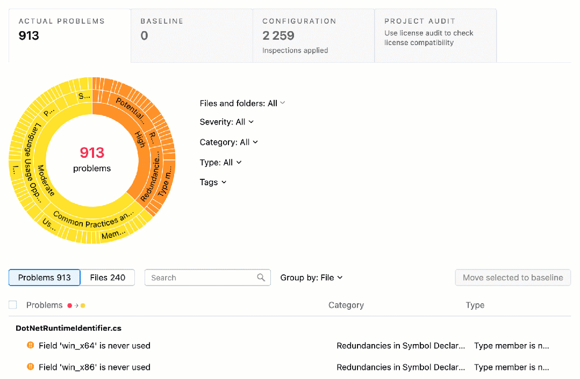Screen dimensions: 580x379
Task: Click the Category column header
Action: [x=346, y=305]
